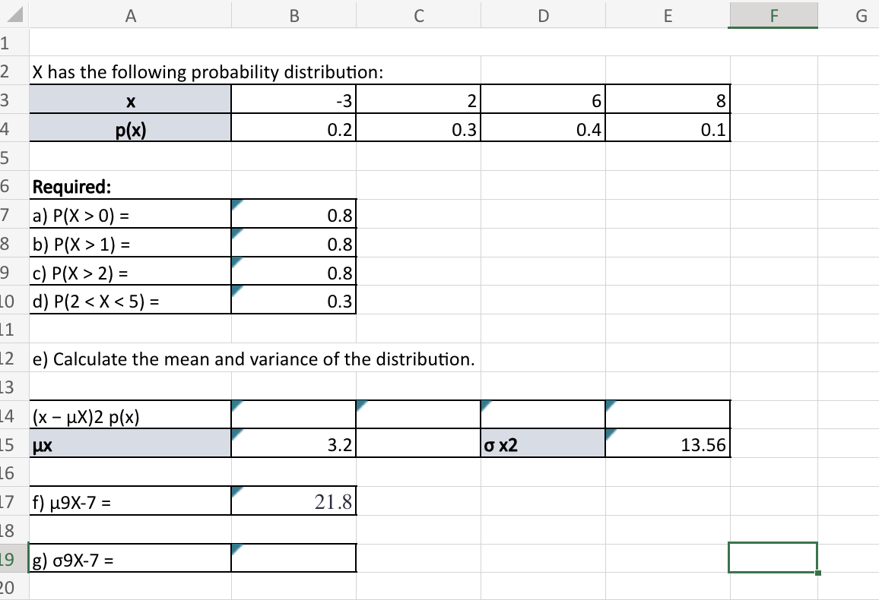Click the fill handle of the selected cell
Screen dimensions: 879x600
pos(819,571)
